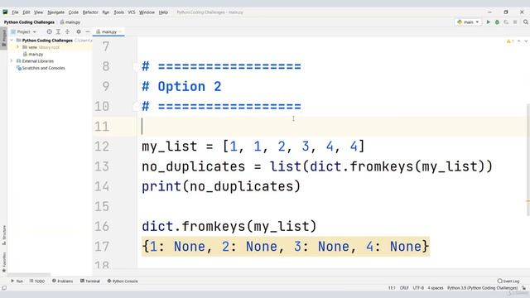Open the Refactor menu
The width and height of the screenshot is (530, 298).
tap(90, 12)
